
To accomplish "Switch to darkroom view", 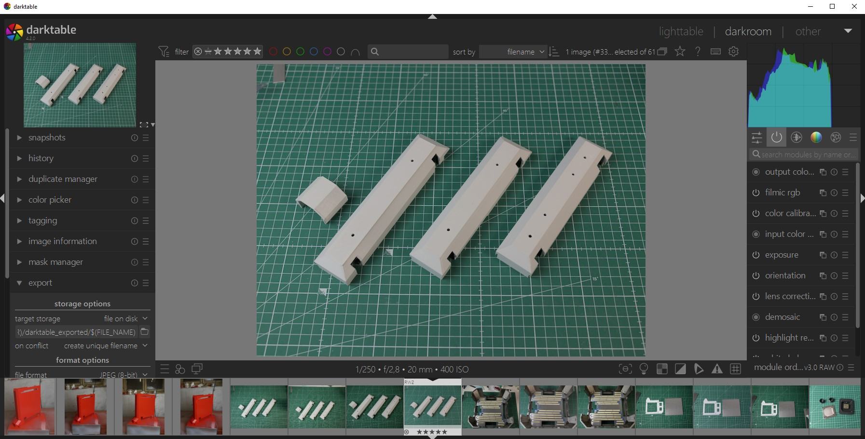I will [x=748, y=31].
